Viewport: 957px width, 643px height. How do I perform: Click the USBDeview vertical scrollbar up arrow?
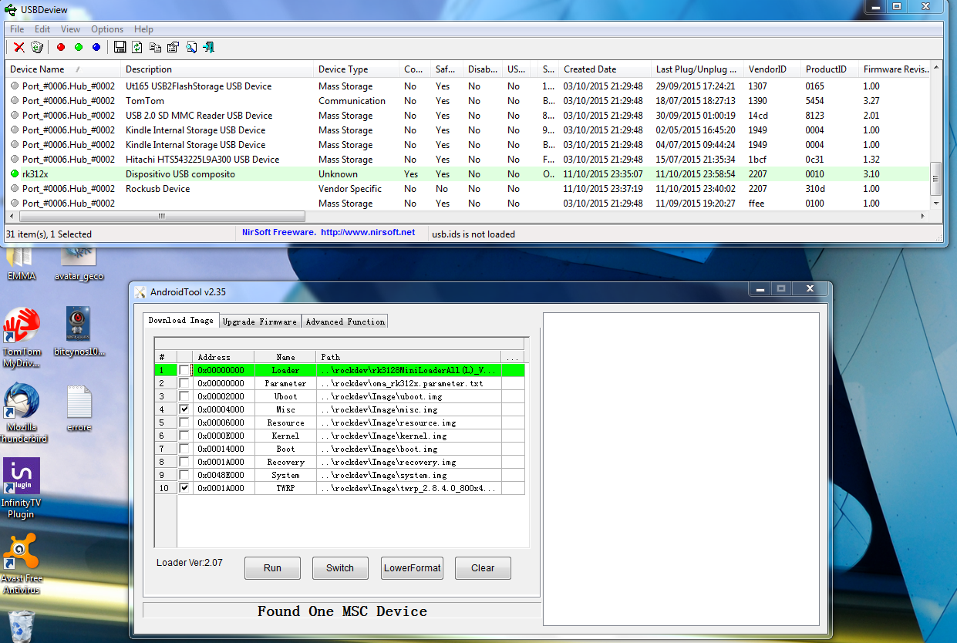tap(937, 68)
